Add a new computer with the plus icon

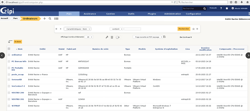pyautogui.click(x=45, y=19)
